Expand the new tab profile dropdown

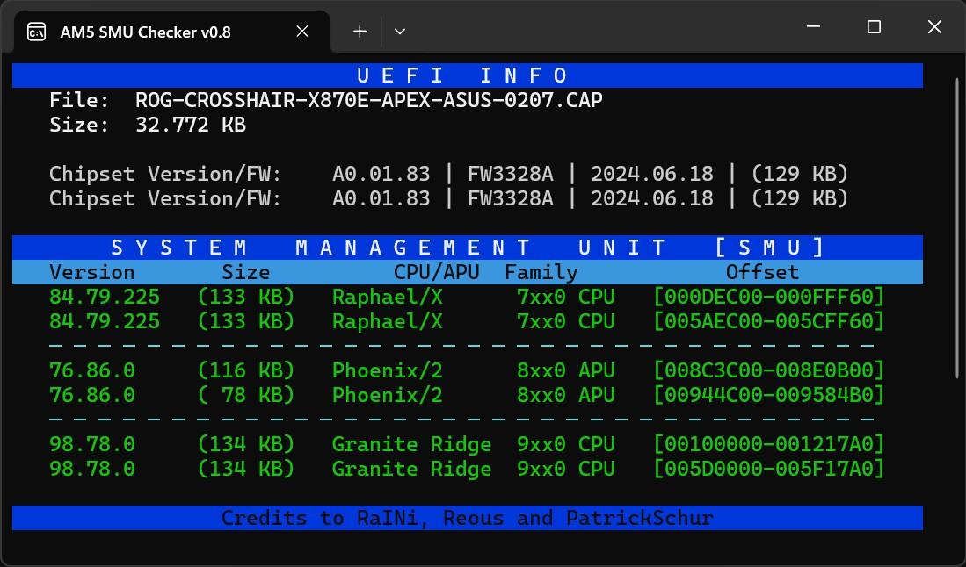(x=400, y=32)
